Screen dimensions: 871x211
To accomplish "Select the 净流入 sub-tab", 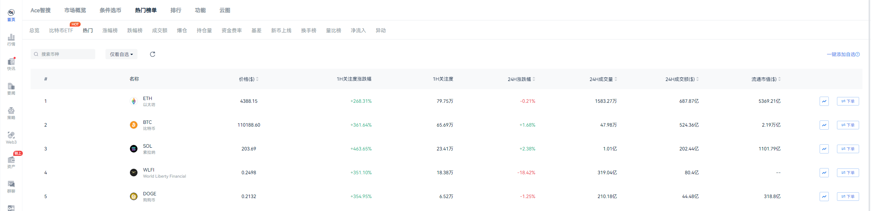I will pos(358,30).
